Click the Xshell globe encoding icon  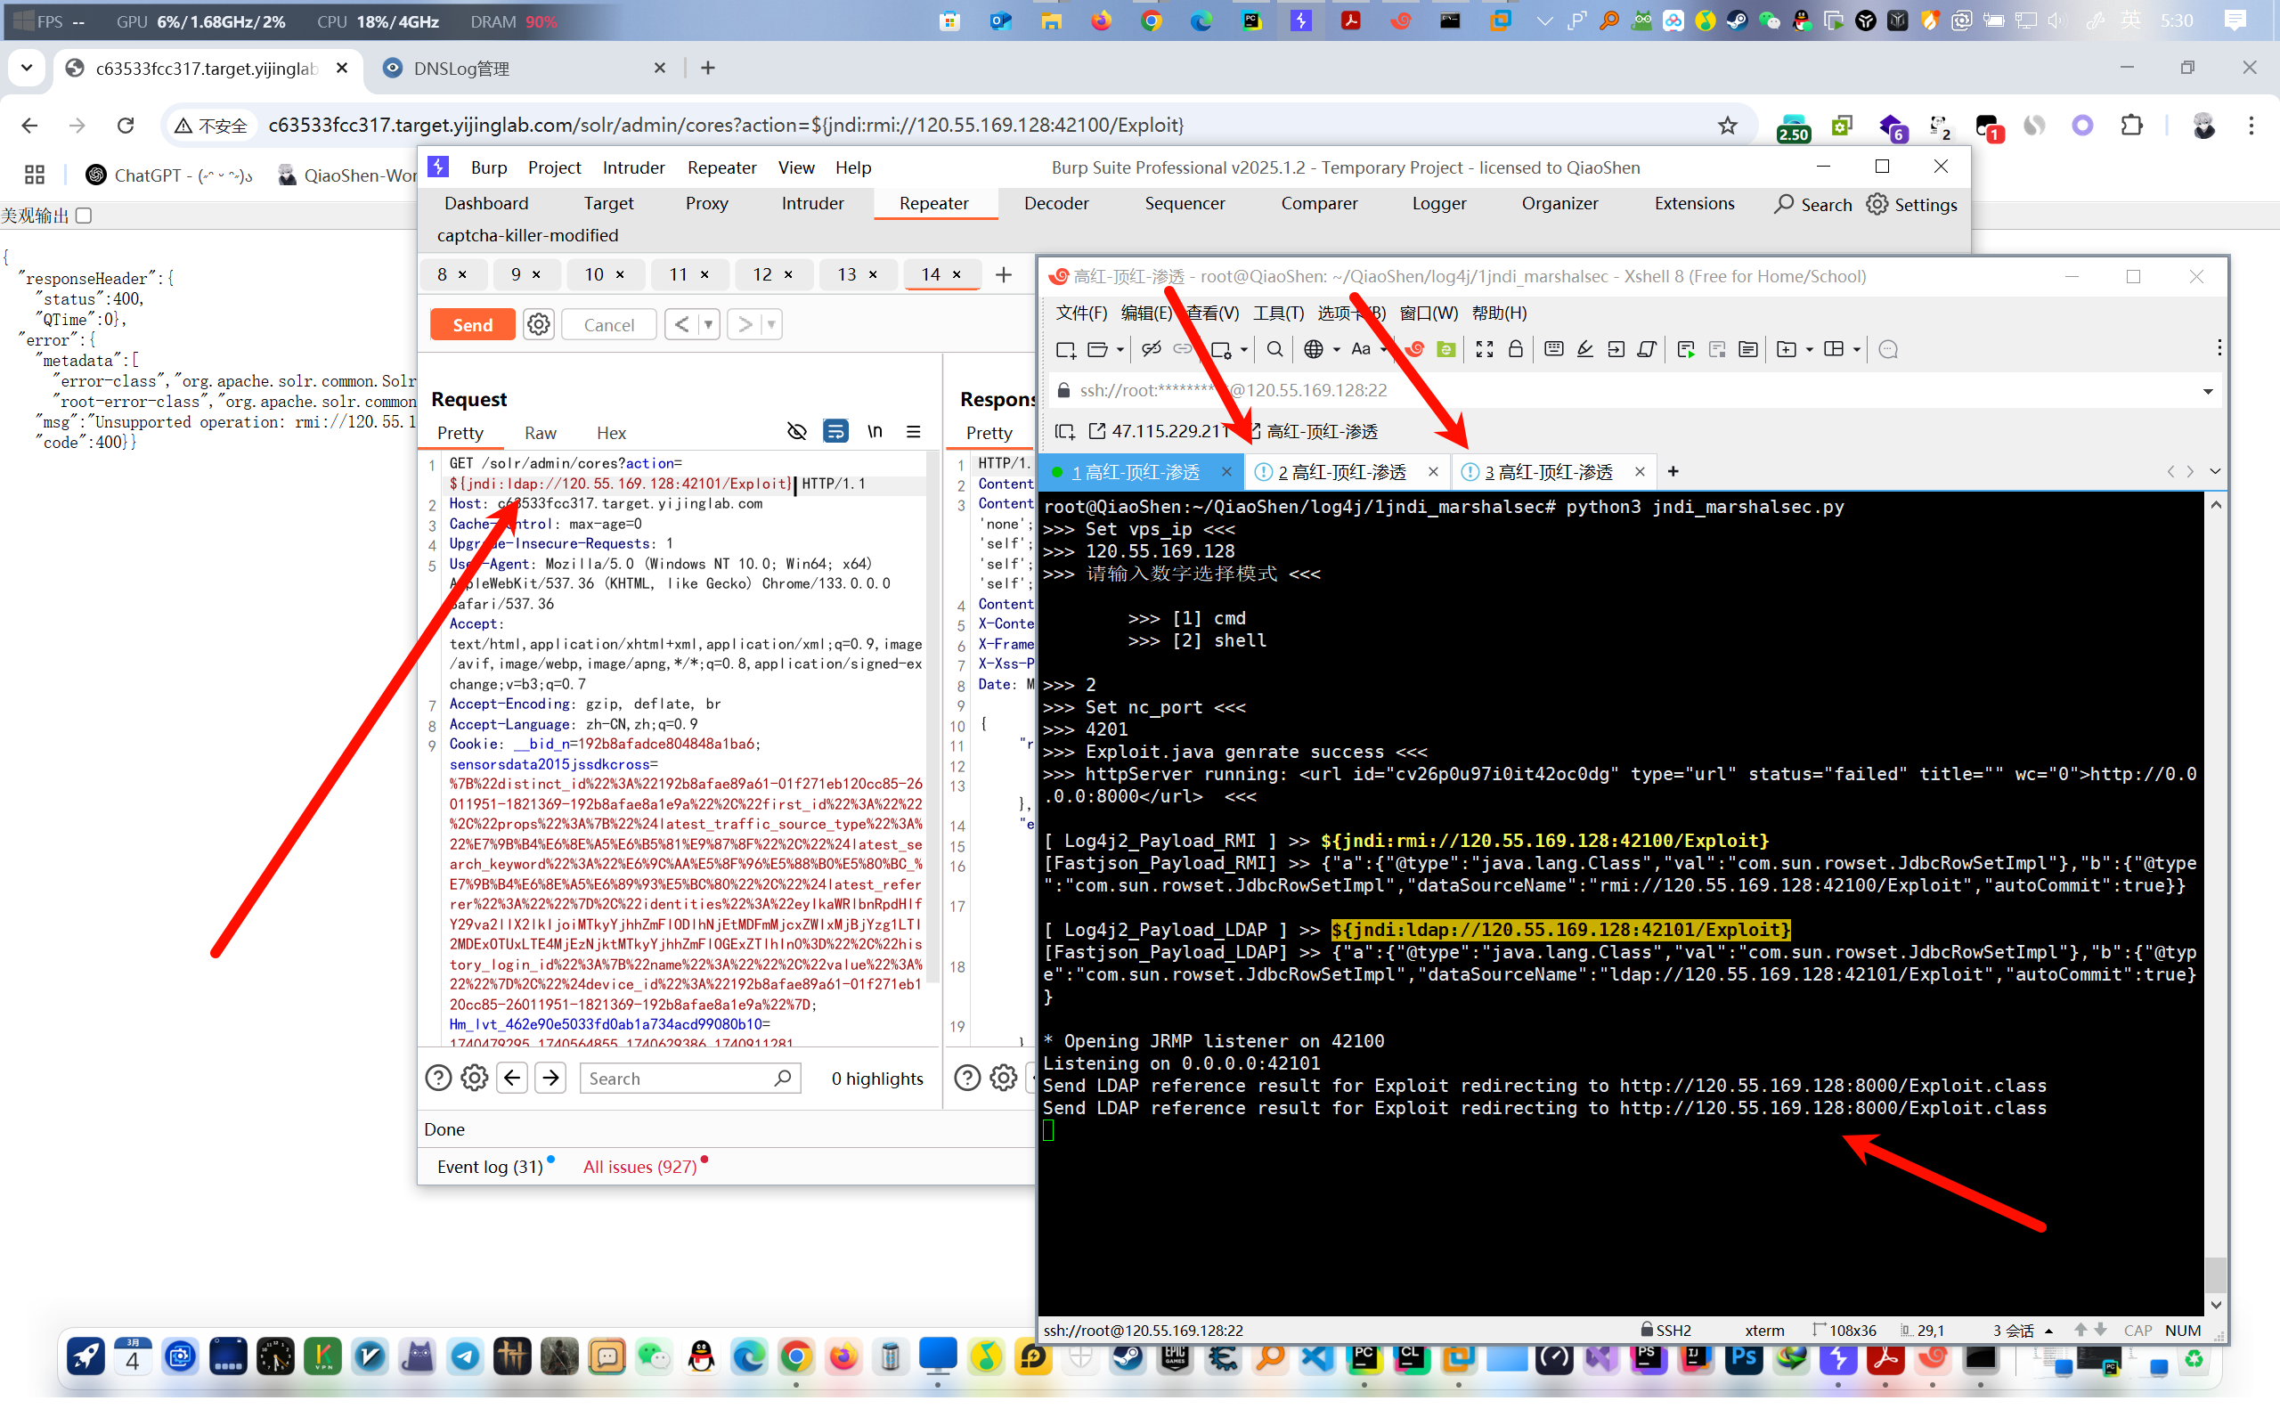(x=1313, y=350)
